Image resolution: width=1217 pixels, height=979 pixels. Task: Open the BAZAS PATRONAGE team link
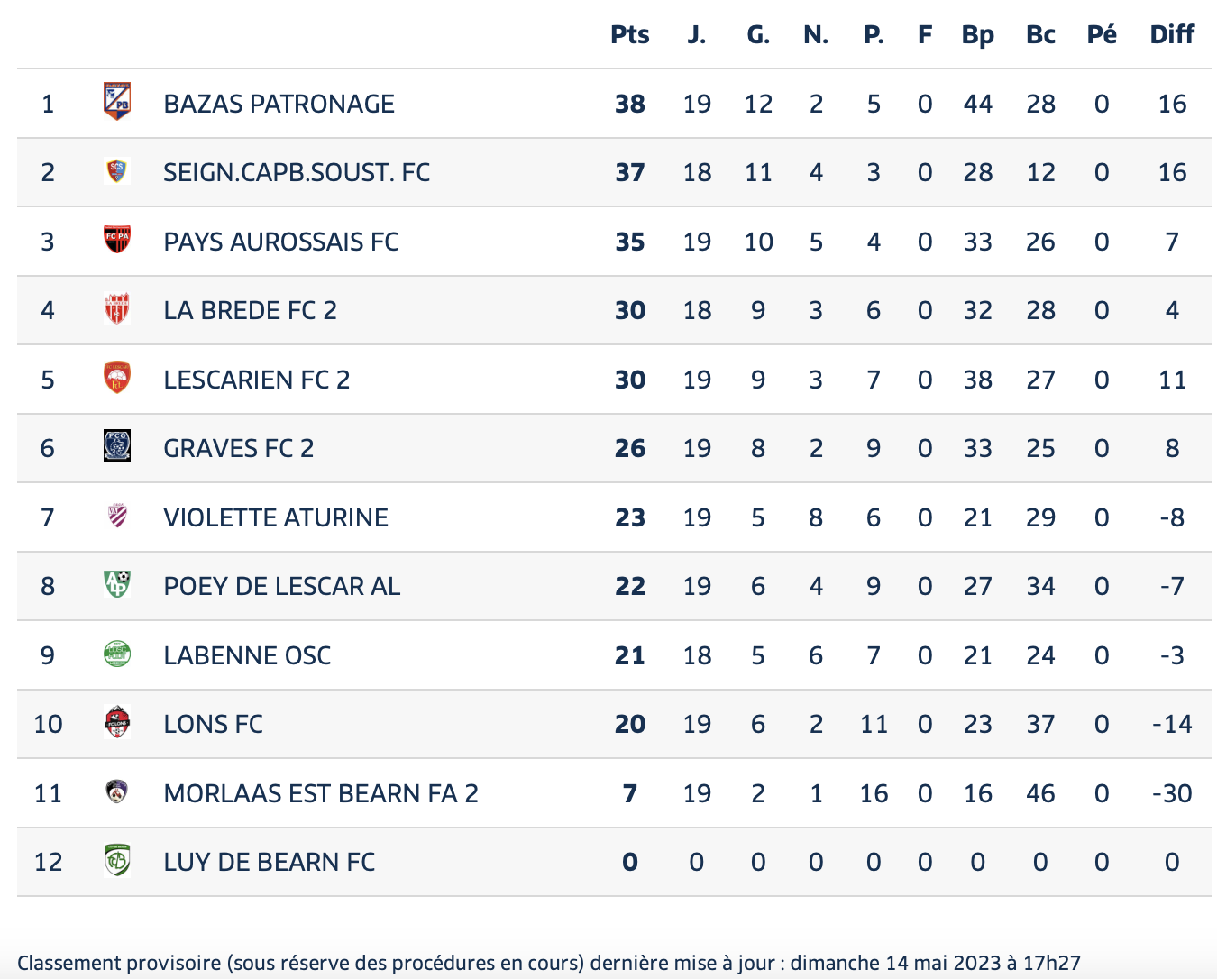pos(279,104)
